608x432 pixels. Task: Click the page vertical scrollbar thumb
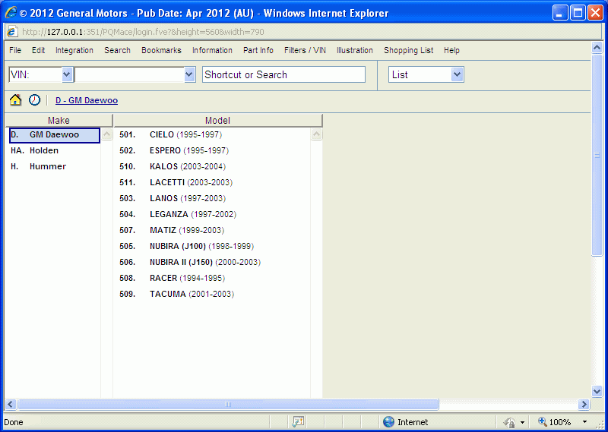click(x=597, y=155)
